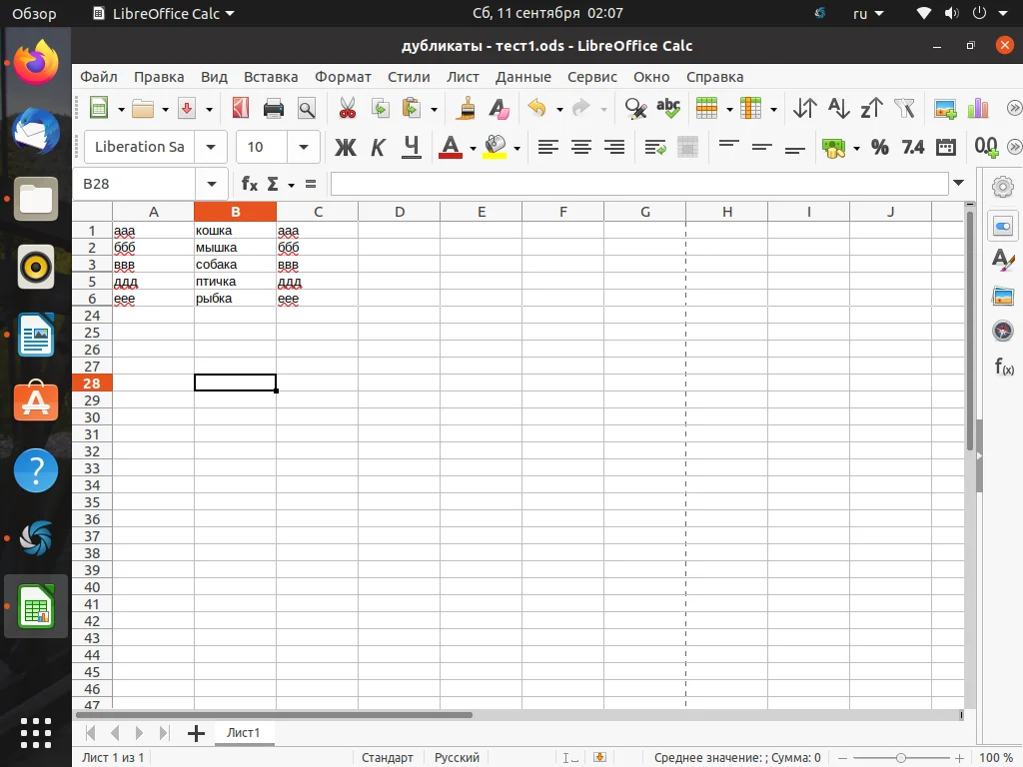This screenshot has width=1023, height=767.
Task: Insert a chart with the chart icon
Action: (977, 108)
